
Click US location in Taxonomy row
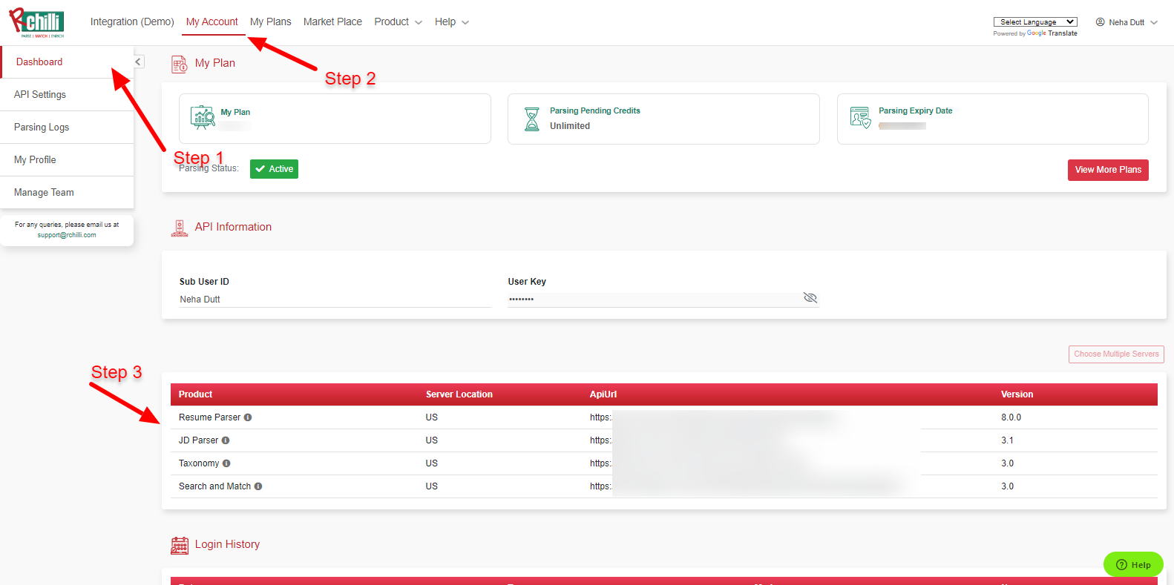coord(432,463)
